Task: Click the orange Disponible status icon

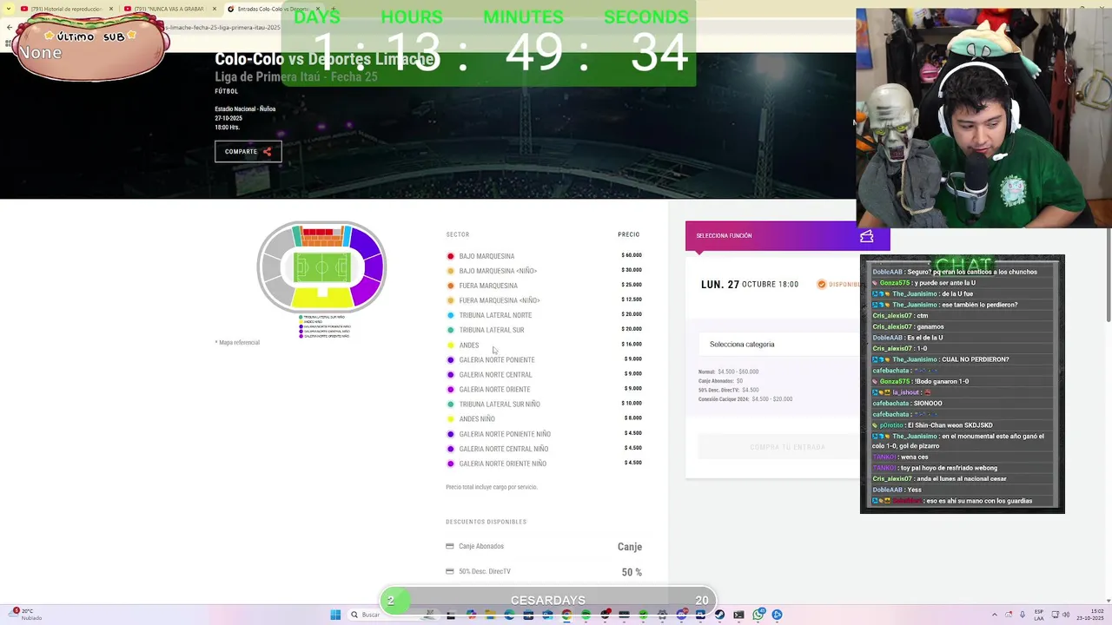Action: click(x=821, y=284)
